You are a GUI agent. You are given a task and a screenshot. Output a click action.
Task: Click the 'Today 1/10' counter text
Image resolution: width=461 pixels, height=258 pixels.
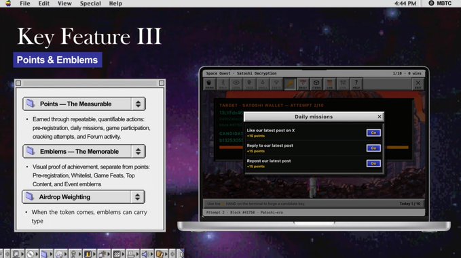[x=410, y=203]
